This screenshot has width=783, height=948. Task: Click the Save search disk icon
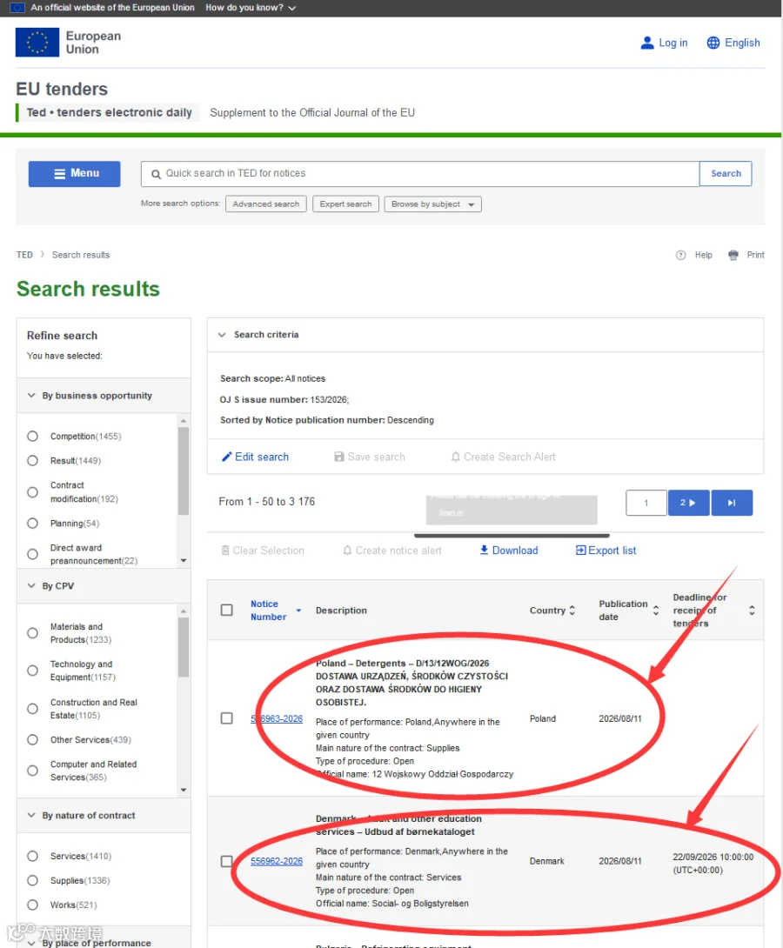point(339,457)
